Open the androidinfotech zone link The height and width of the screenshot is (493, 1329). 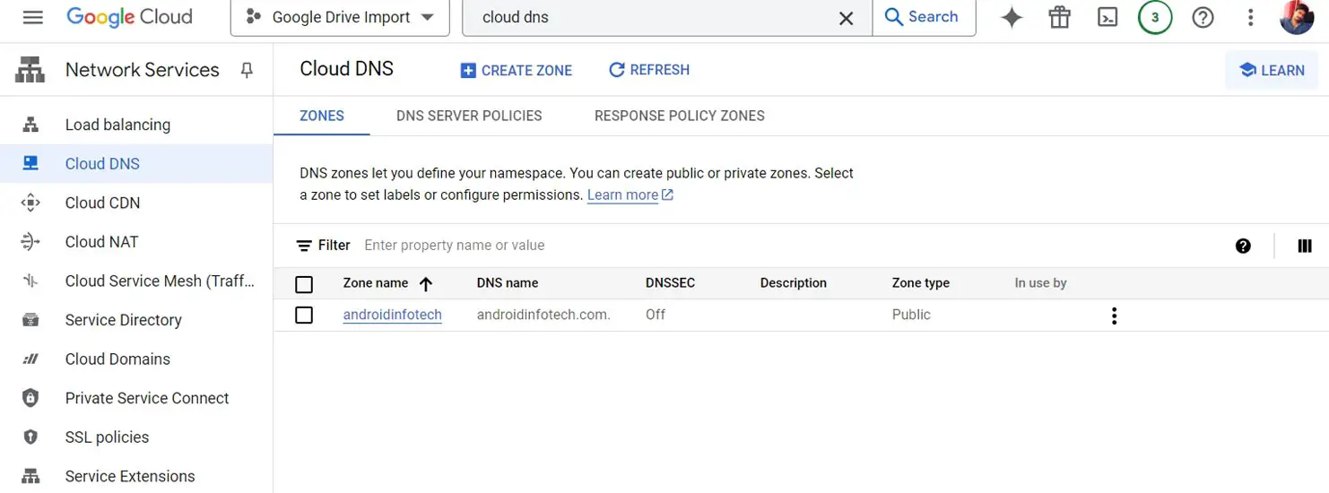(x=393, y=315)
